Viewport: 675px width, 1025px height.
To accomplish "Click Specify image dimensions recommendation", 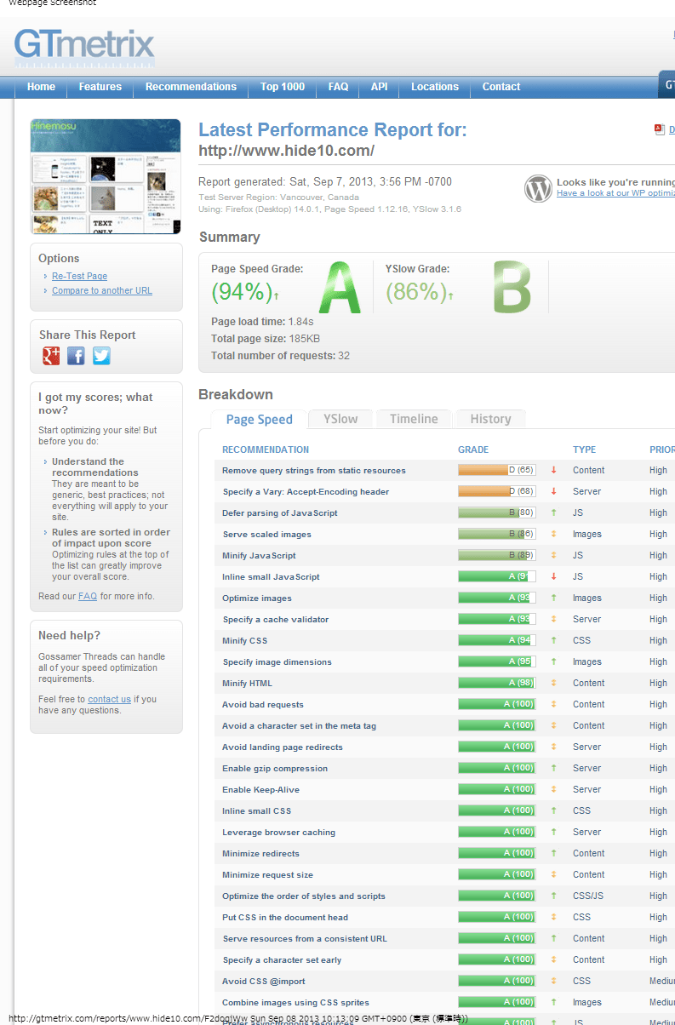I will 277,661.
